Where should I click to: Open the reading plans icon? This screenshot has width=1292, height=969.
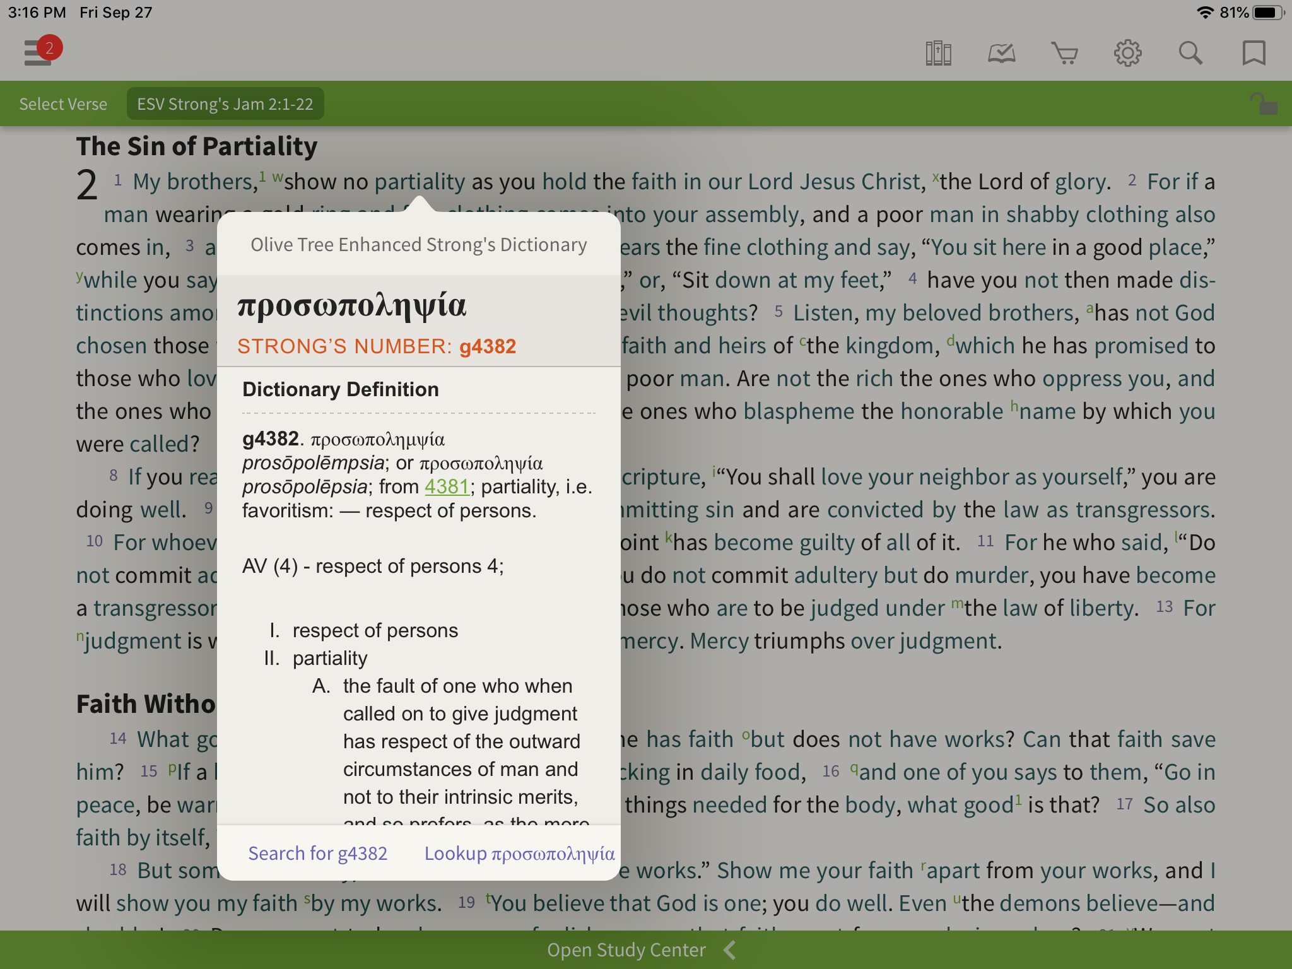tap(1001, 53)
